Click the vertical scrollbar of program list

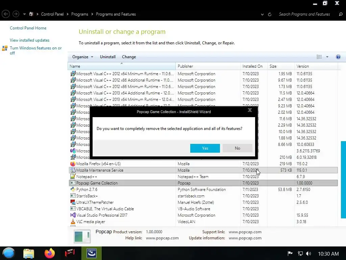(343, 179)
